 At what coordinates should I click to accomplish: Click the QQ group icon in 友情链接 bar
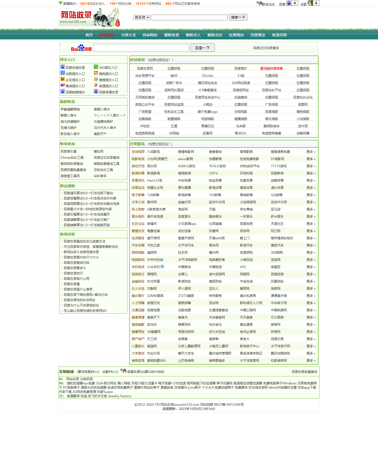tap(123, 371)
